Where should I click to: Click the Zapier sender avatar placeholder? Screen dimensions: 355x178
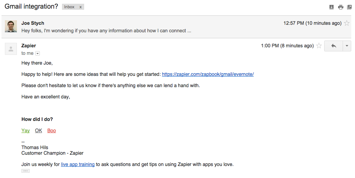(11, 49)
